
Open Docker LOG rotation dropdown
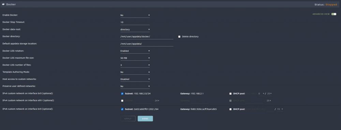(135, 51)
